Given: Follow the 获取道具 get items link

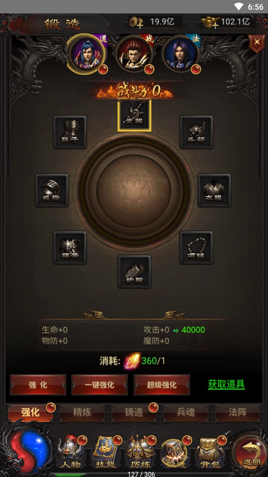Looking at the screenshot, I should (x=226, y=384).
